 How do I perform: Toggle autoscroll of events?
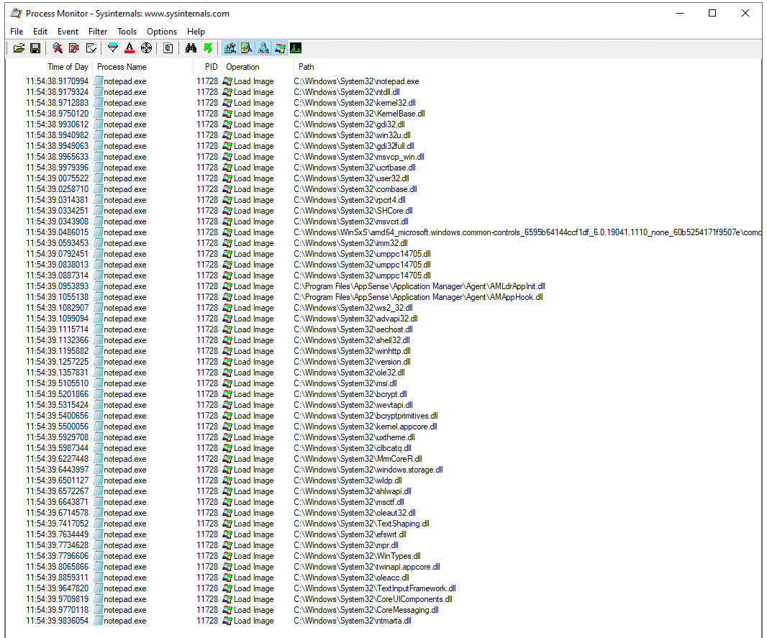pos(74,47)
